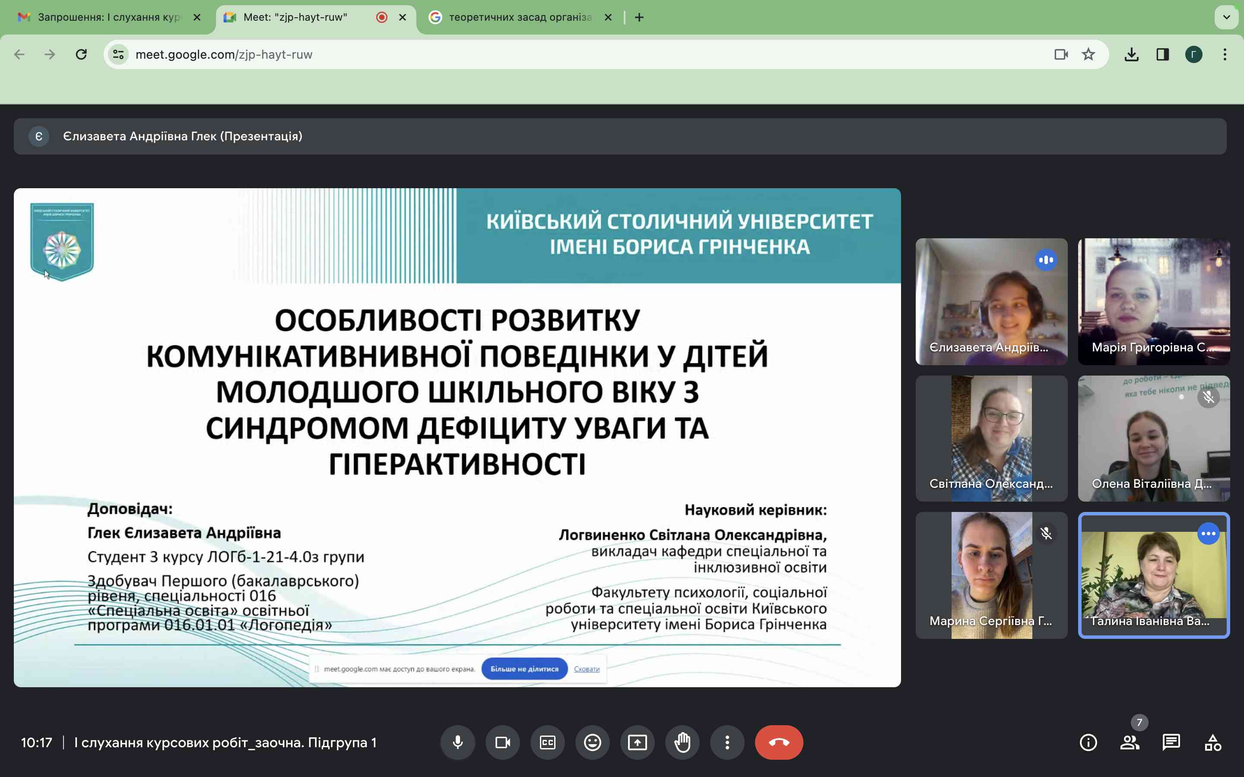Mute your microphone
The image size is (1244, 777).
tap(458, 742)
